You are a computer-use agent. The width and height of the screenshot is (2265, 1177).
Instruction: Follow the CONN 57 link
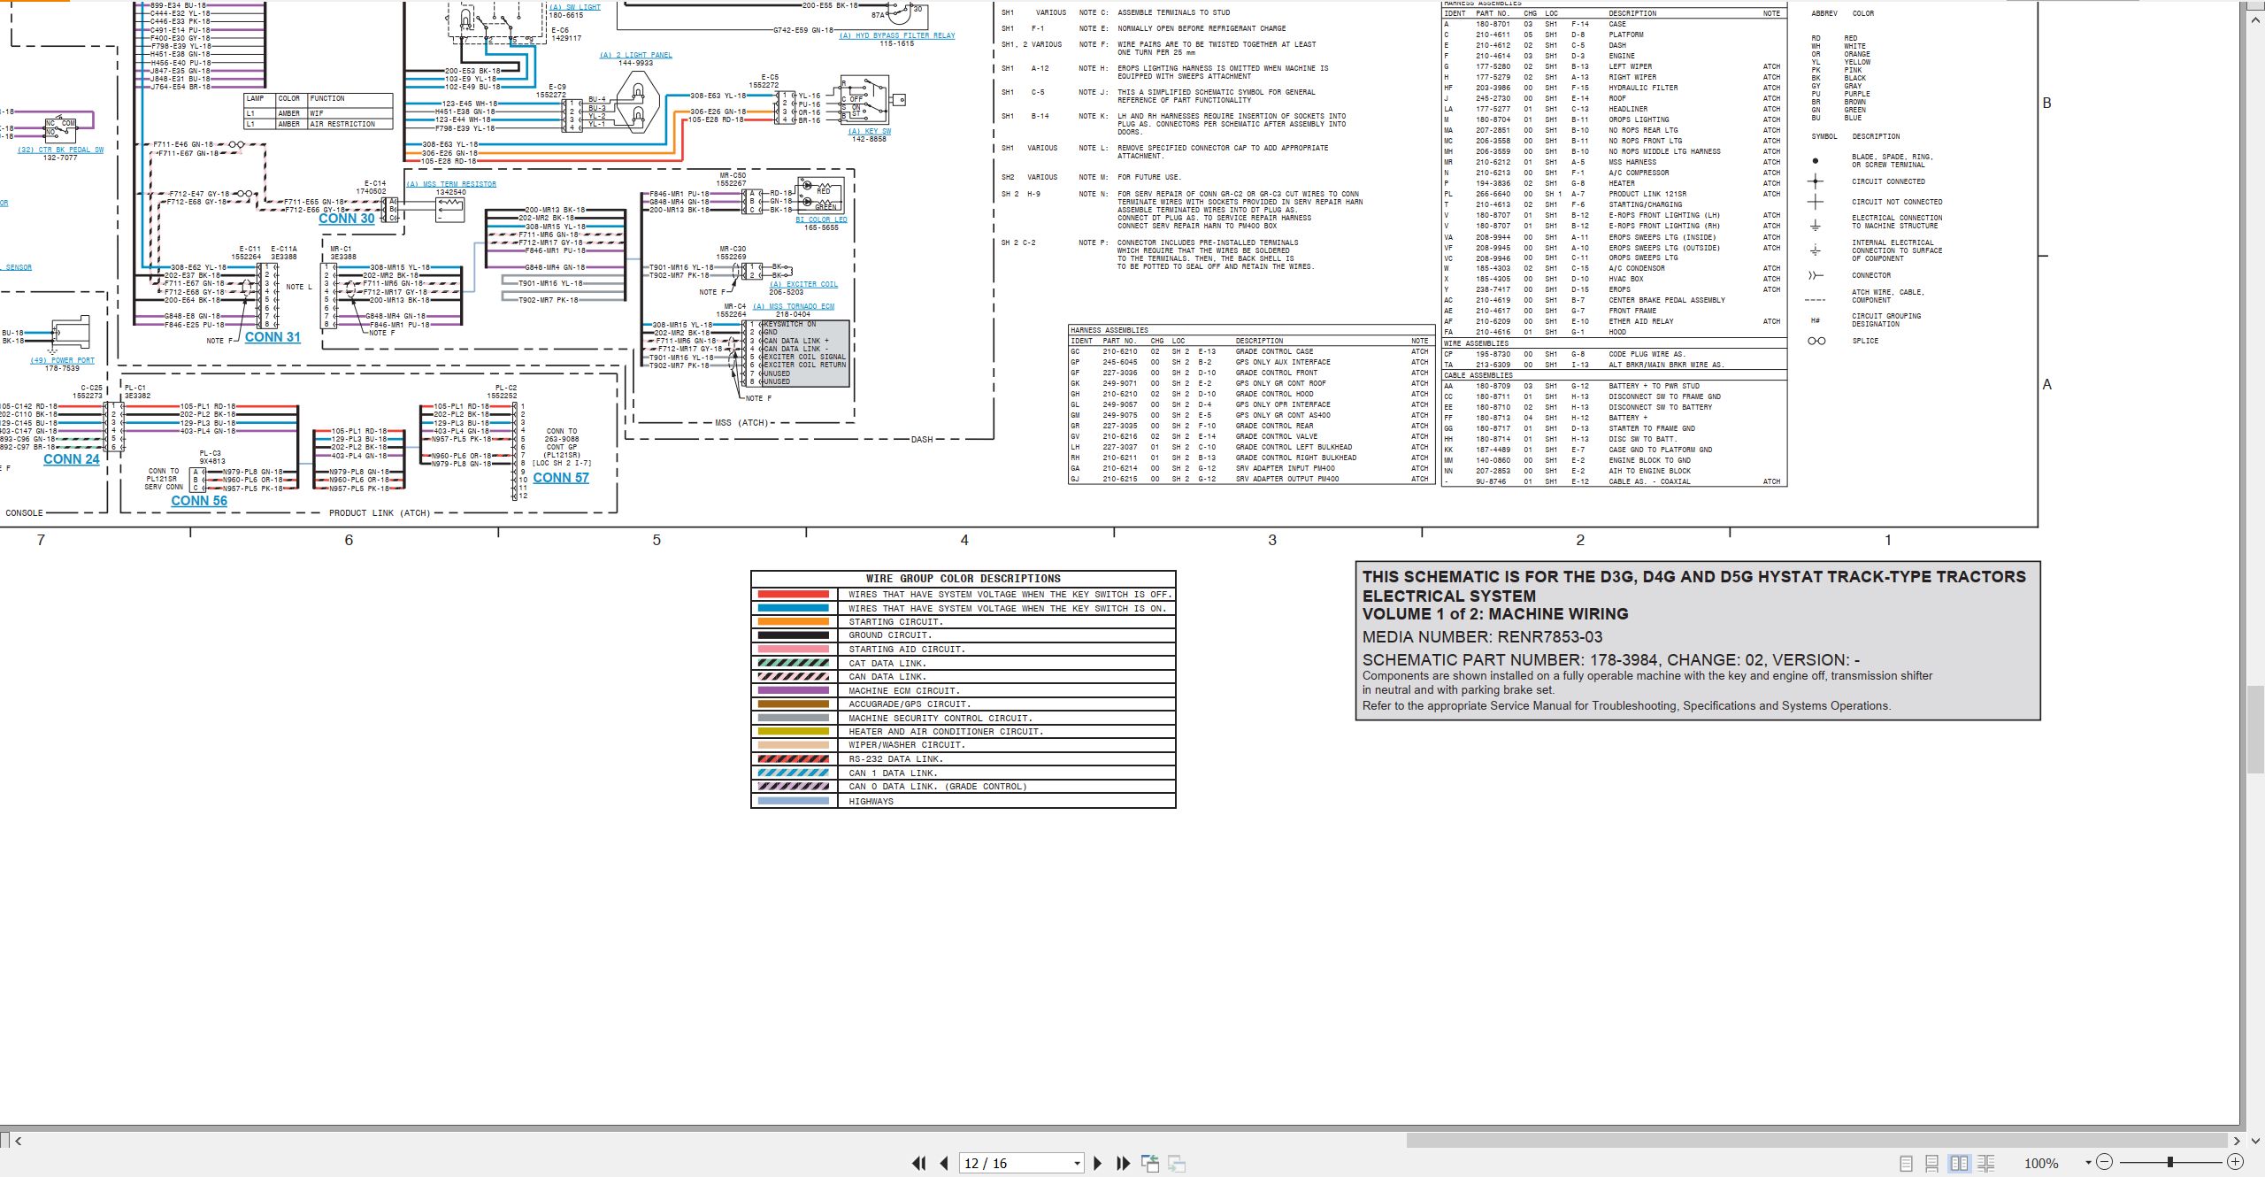(561, 477)
